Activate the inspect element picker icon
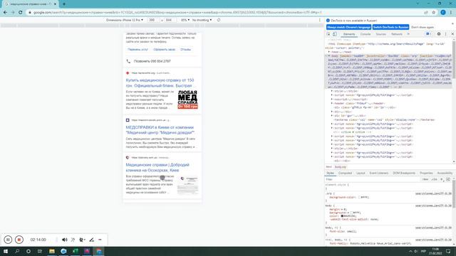The image size is (456, 256). pos(328,34)
